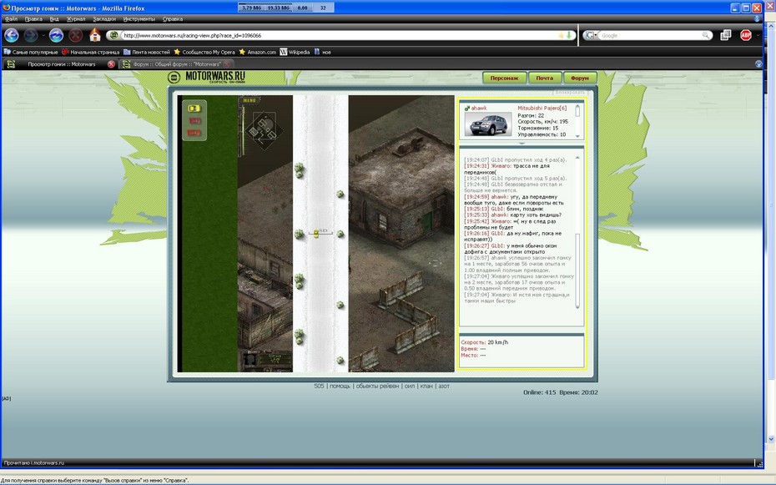Open the клан link in the footer

pos(426,386)
